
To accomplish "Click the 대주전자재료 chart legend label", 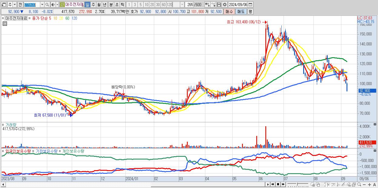I will tap(16, 18).
